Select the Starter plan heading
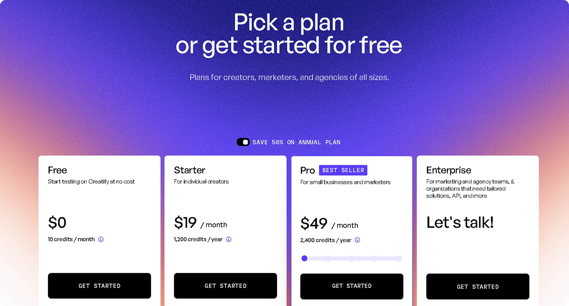The width and height of the screenshot is (569, 306). 189,170
